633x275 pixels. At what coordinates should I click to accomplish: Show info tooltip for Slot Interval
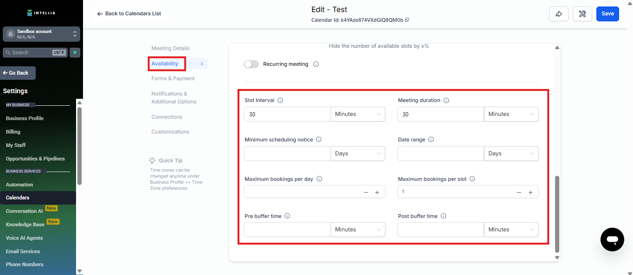click(281, 100)
